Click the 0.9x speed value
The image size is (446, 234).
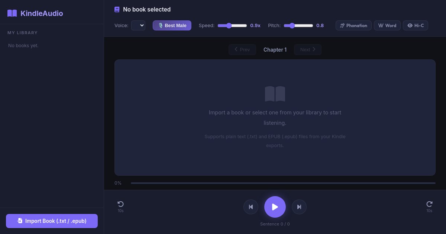(x=255, y=26)
